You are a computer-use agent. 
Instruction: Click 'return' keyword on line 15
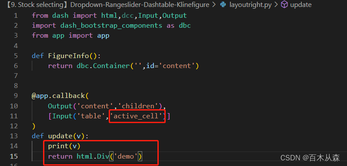click(60, 156)
